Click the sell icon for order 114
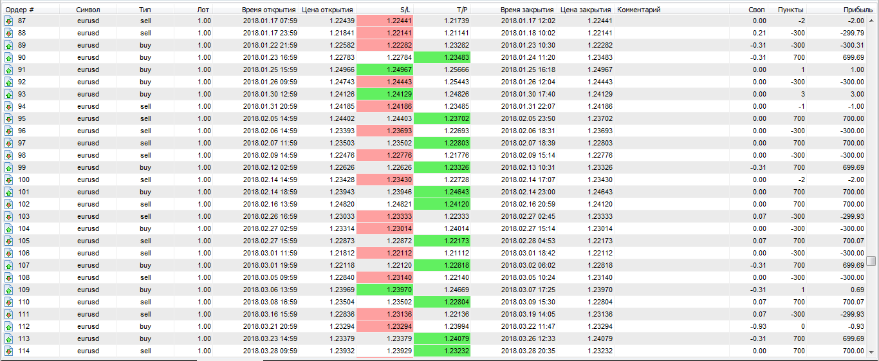This screenshot has width=879, height=361. pyautogui.click(x=9, y=351)
